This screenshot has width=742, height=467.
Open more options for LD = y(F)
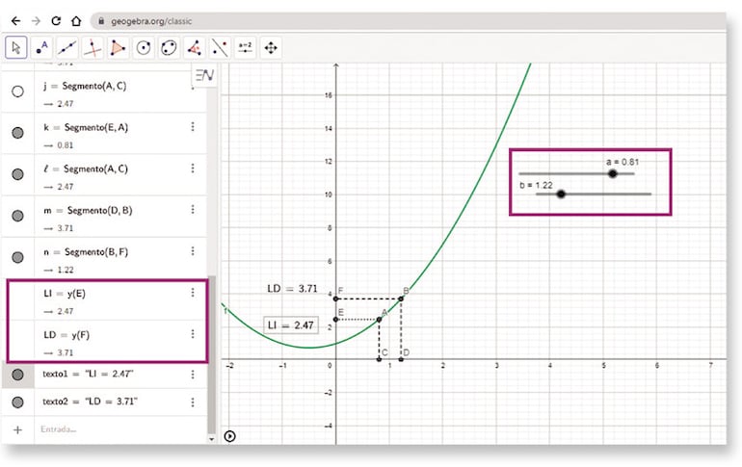click(193, 334)
